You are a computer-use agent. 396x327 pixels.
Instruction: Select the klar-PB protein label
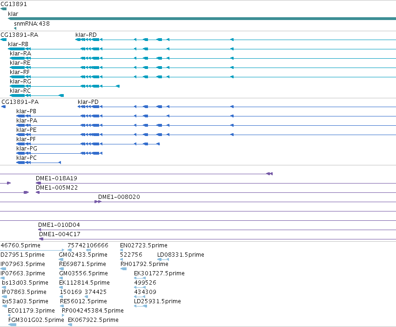pos(26,111)
